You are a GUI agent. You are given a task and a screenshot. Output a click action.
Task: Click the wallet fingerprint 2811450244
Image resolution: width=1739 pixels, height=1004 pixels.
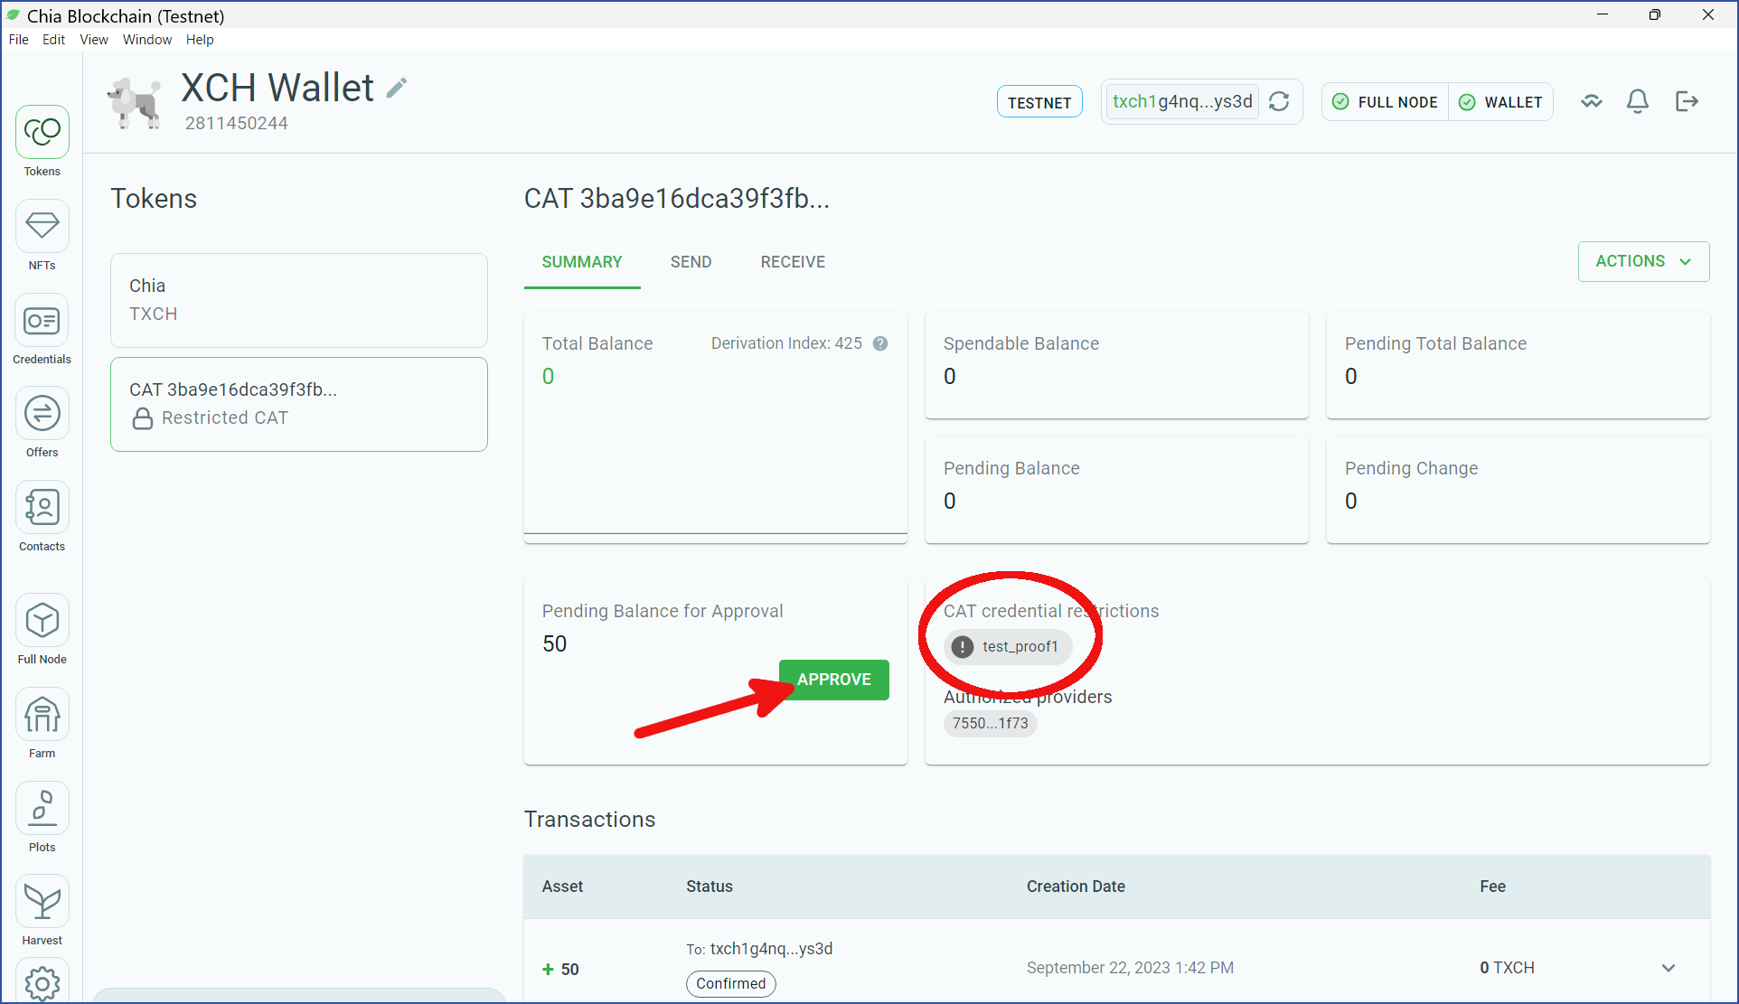[x=237, y=123]
